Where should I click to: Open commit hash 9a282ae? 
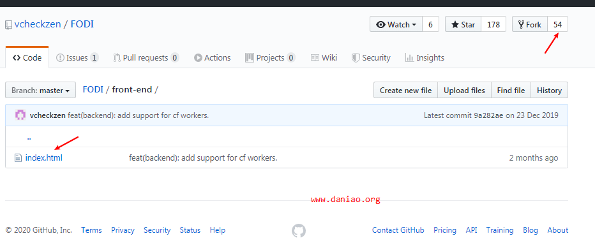(488, 115)
